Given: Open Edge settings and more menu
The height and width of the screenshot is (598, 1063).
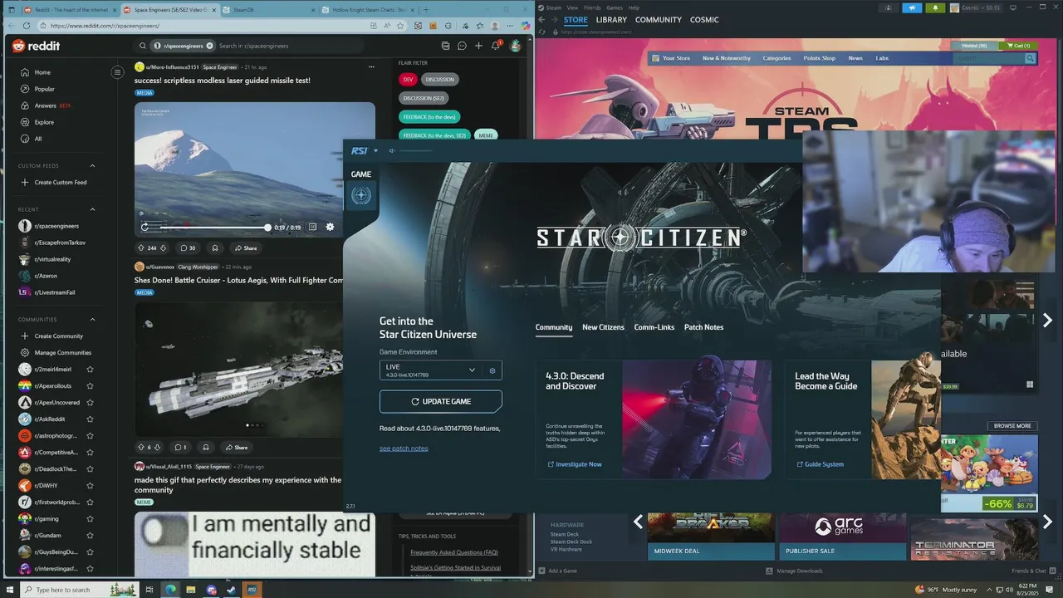Looking at the screenshot, I should click(508, 26).
